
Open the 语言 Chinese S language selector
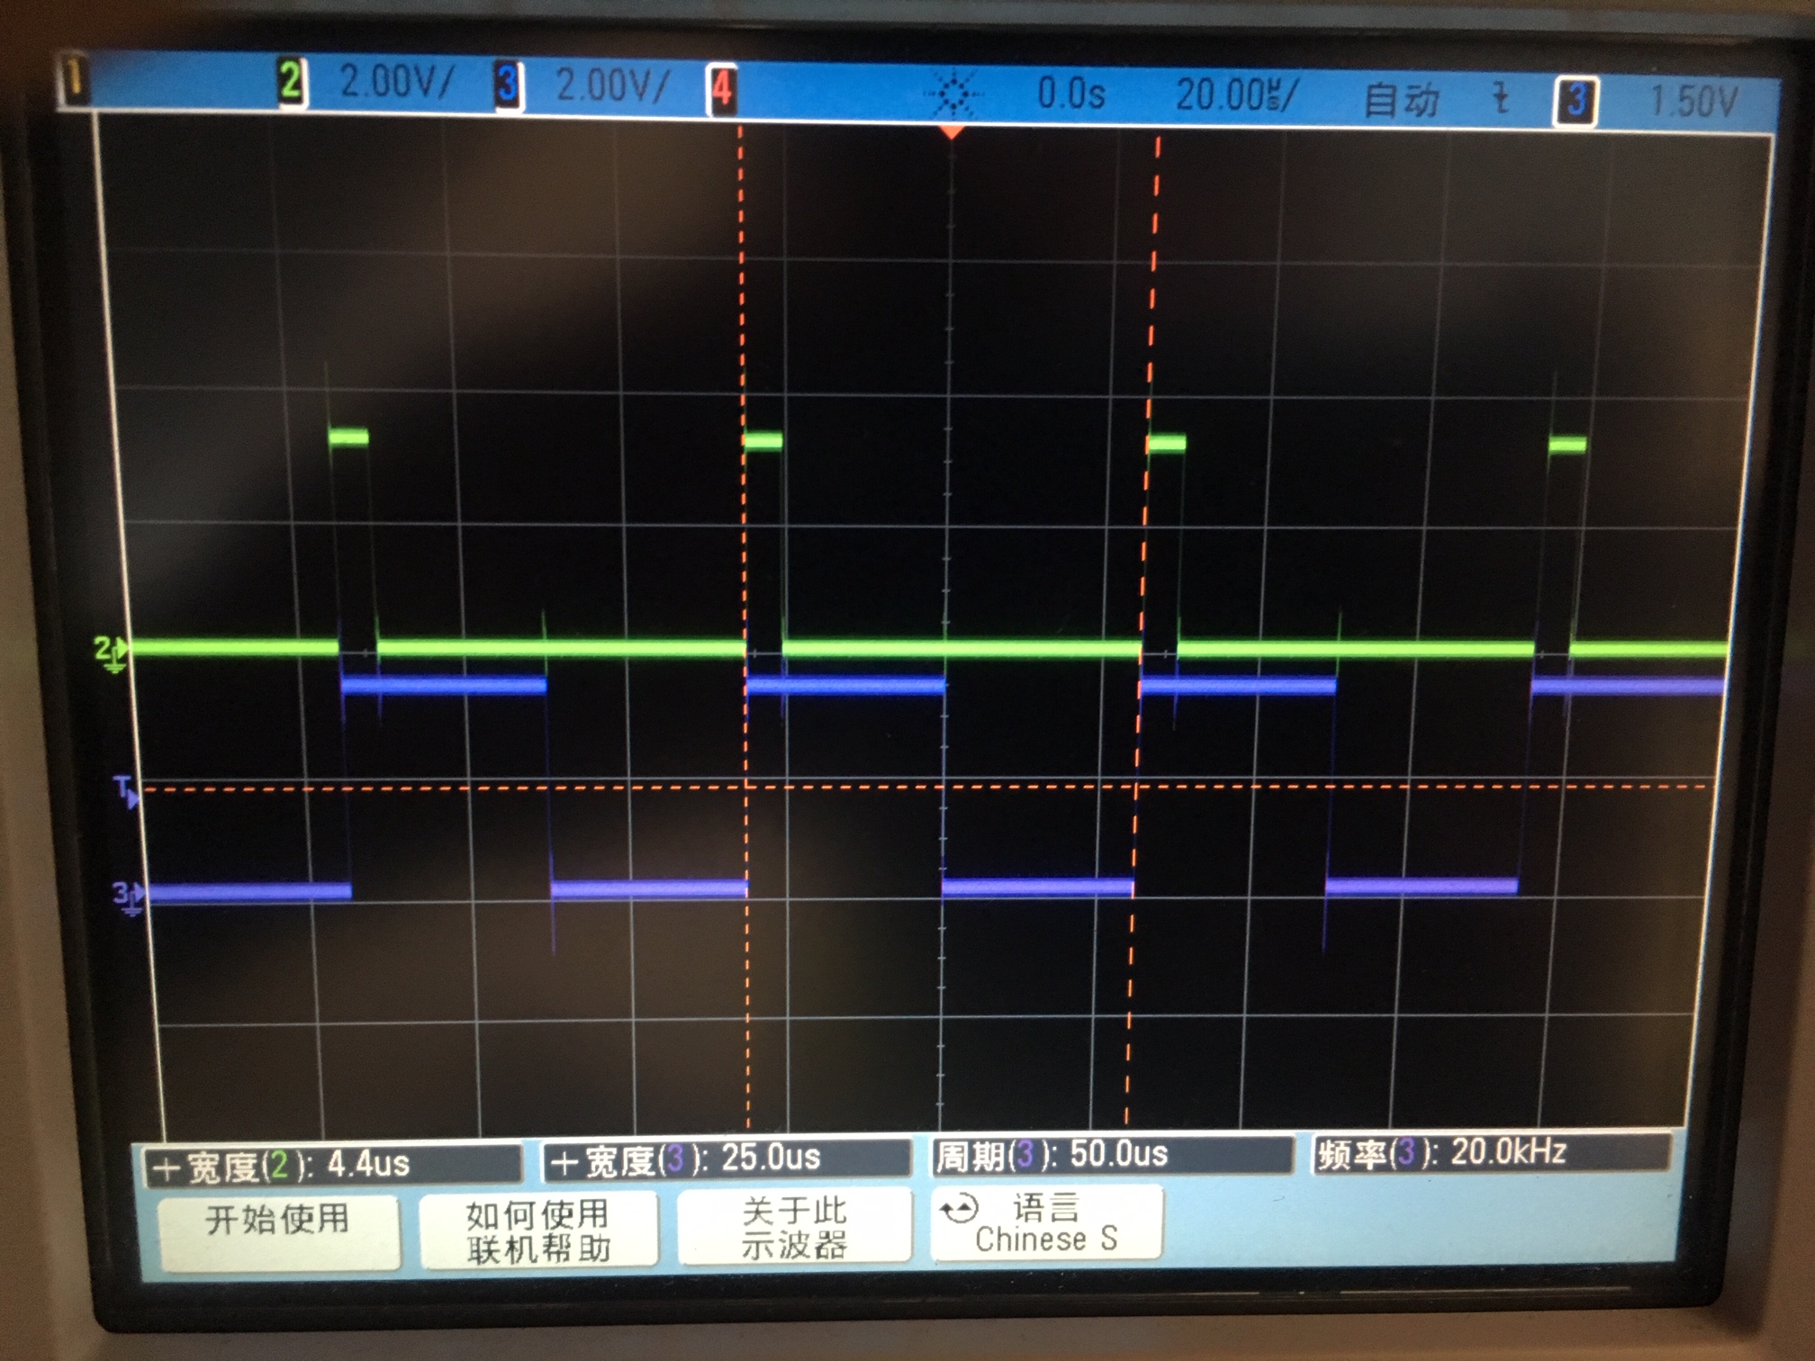click(x=1046, y=1223)
